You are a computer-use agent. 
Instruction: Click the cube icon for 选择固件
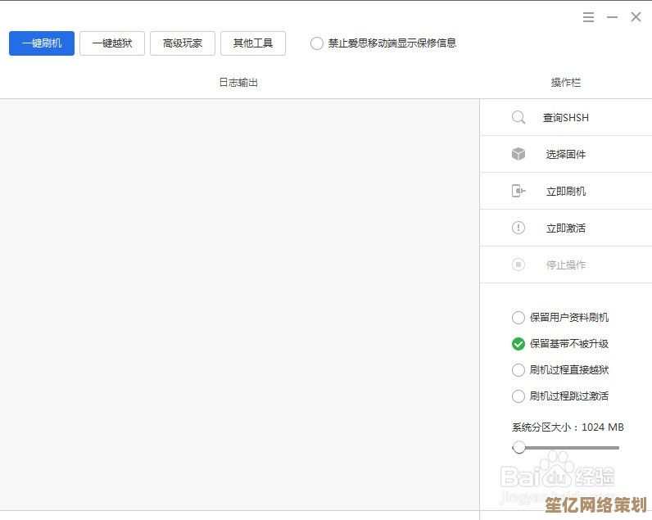[x=518, y=154]
